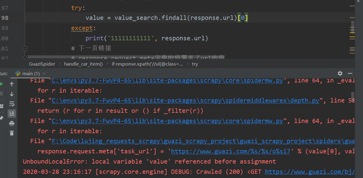
Task: Hide the Run tool window
Action: click(x=350, y=73)
